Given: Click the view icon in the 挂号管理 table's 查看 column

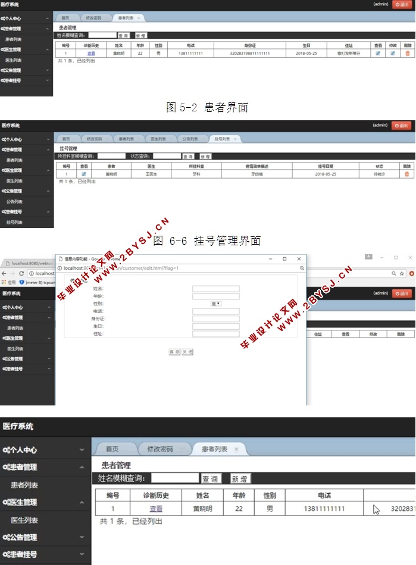Looking at the screenshot, I should coord(84,174).
